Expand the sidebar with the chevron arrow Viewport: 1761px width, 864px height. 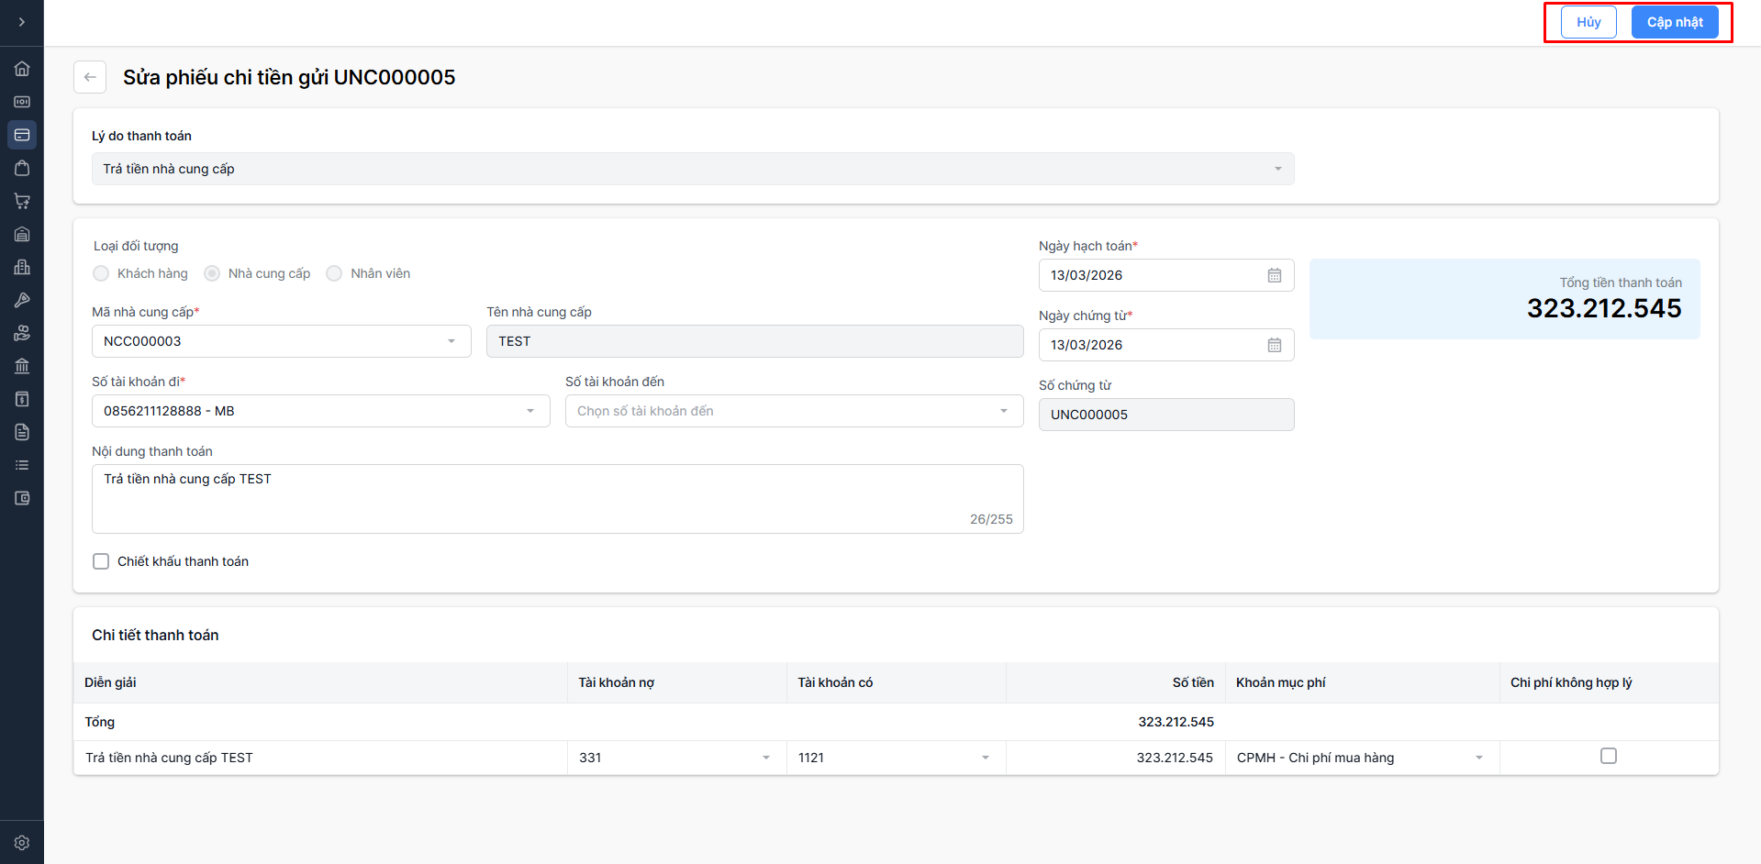pos(22,22)
